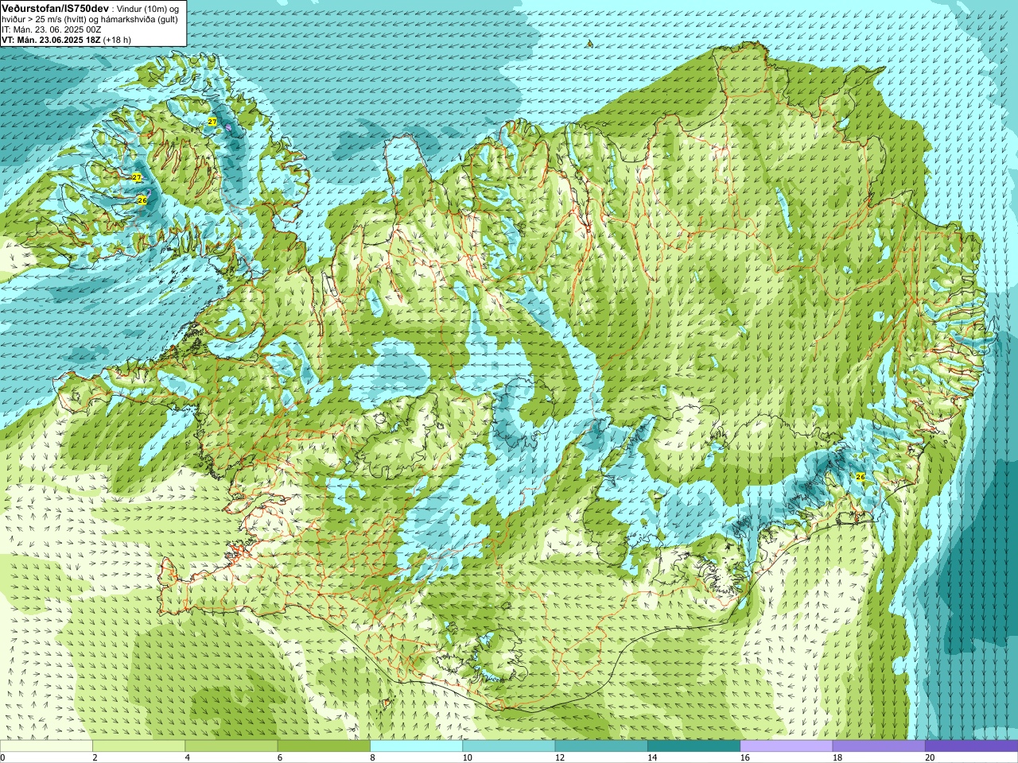Click the 18–20 m/s purple legend swatch
This screenshot has width=1018, height=763.
[x=879, y=746]
